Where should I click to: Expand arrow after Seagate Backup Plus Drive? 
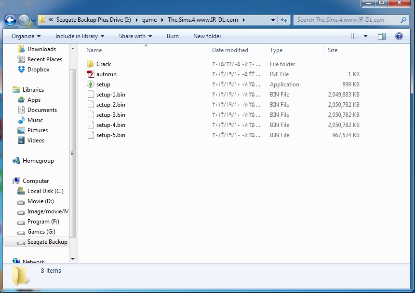click(x=136, y=20)
